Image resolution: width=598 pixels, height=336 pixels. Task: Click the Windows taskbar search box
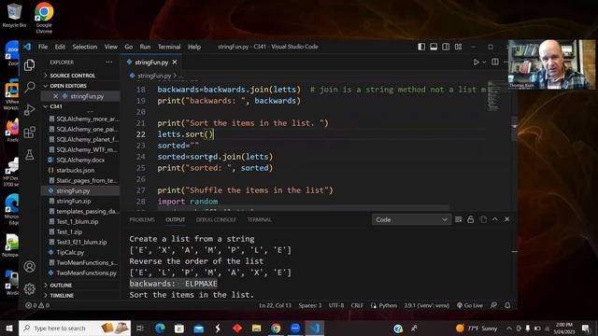point(75,328)
